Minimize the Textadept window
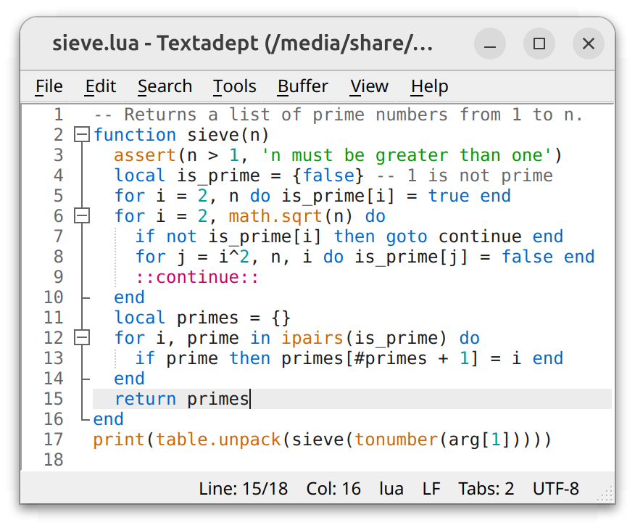Screen dimensions: 635x528 pyautogui.click(x=490, y=44)
